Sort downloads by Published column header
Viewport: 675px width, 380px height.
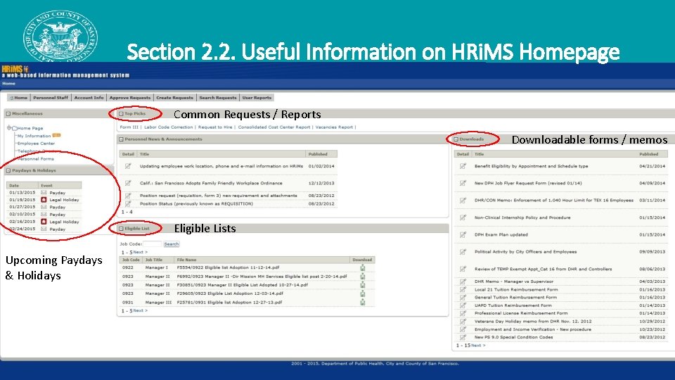pyautogui.click(x=648, y=154)
